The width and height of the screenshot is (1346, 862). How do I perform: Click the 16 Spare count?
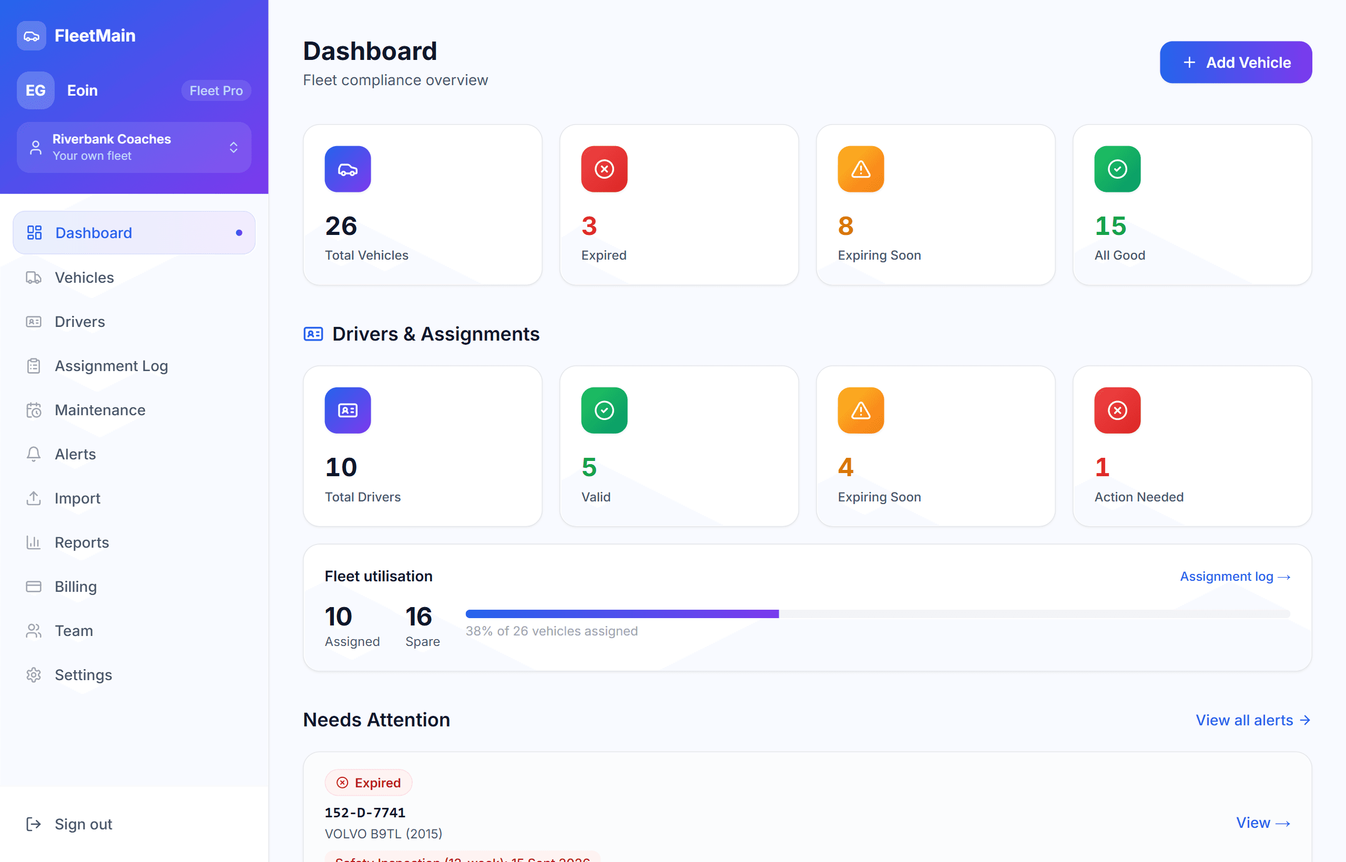[422, 626]
